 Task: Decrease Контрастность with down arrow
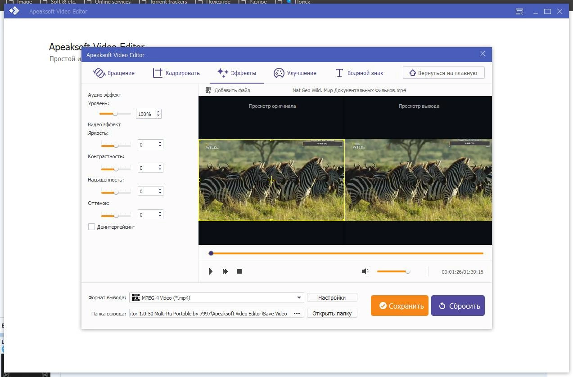[x=160, y=170]
